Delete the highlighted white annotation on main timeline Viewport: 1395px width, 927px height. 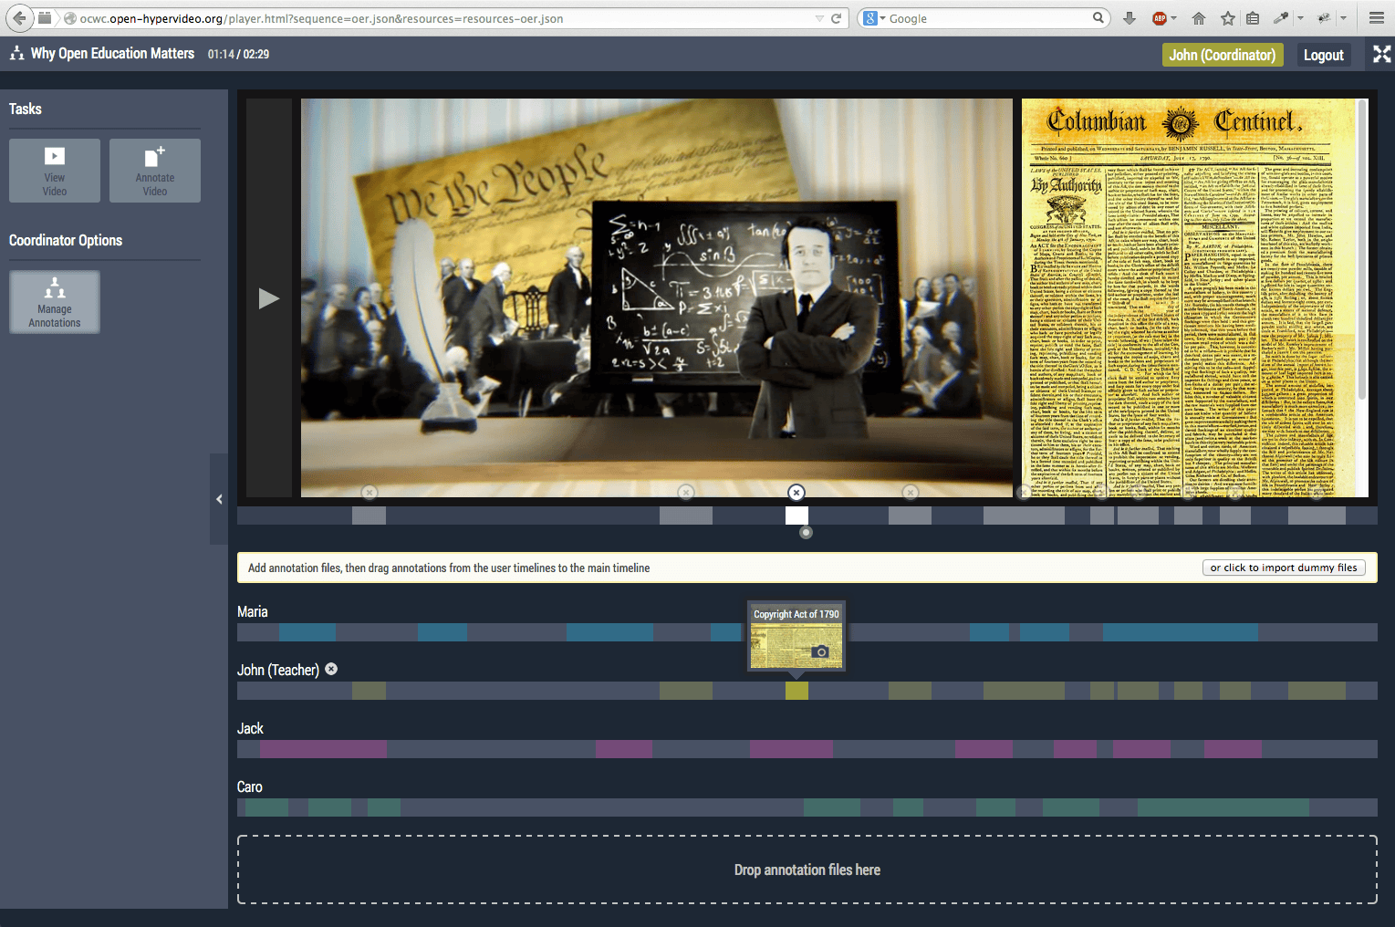[x=796, y=493]
